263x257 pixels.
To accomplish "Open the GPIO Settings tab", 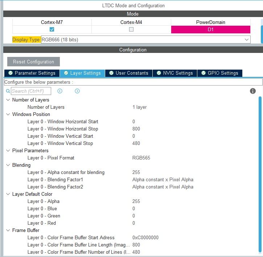I will 220,73.
